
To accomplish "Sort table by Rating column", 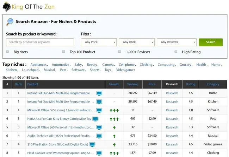I will 191,84.
